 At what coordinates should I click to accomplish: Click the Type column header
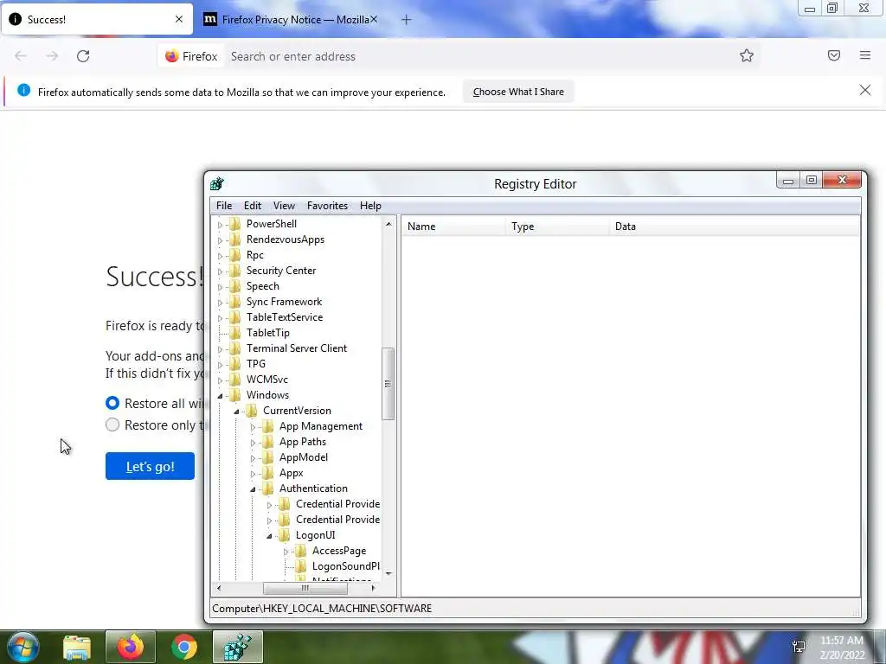[x=557, y=227]
